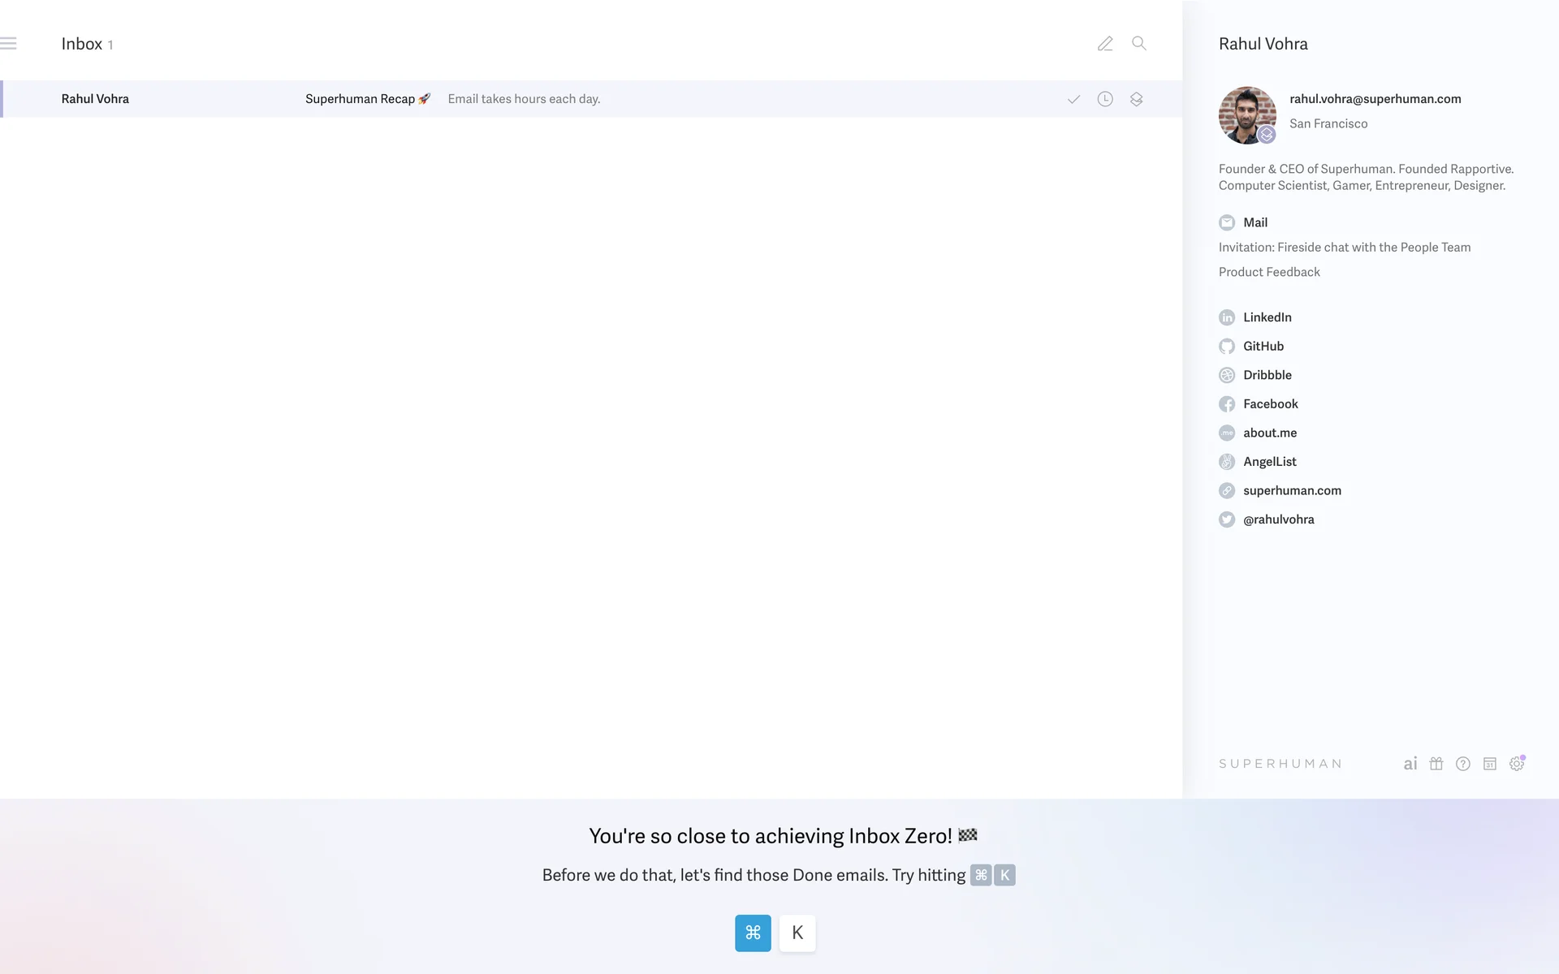Open the LinkedIn profile link
The width and height of the screenshot is (1559, 974).
coord(1267,317)
